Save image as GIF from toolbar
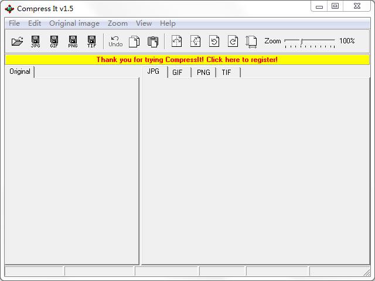Screen dimensions: 375x281 (x=54, y=42)
